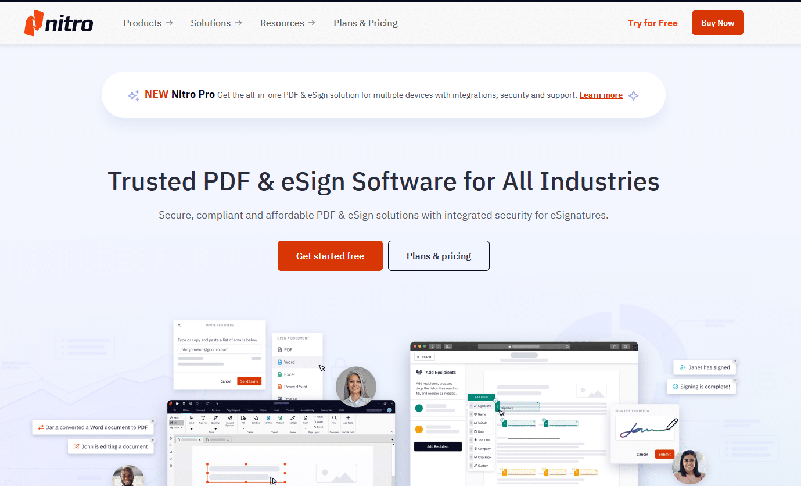Click the Products arrow icon
Viewport: 801px width, 486px height.
[x=169, y=23]
